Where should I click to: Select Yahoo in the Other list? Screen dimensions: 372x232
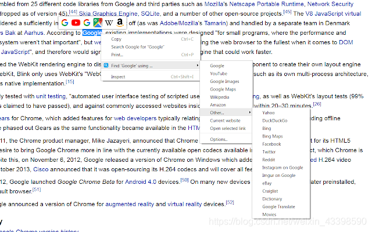tap(281, 113)
